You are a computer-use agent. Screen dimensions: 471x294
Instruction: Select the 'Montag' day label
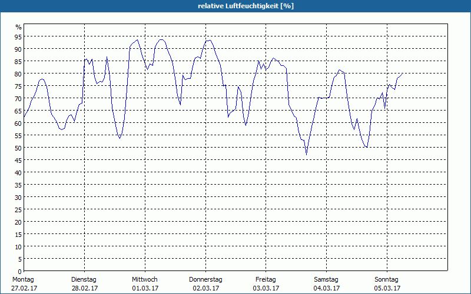23,280
